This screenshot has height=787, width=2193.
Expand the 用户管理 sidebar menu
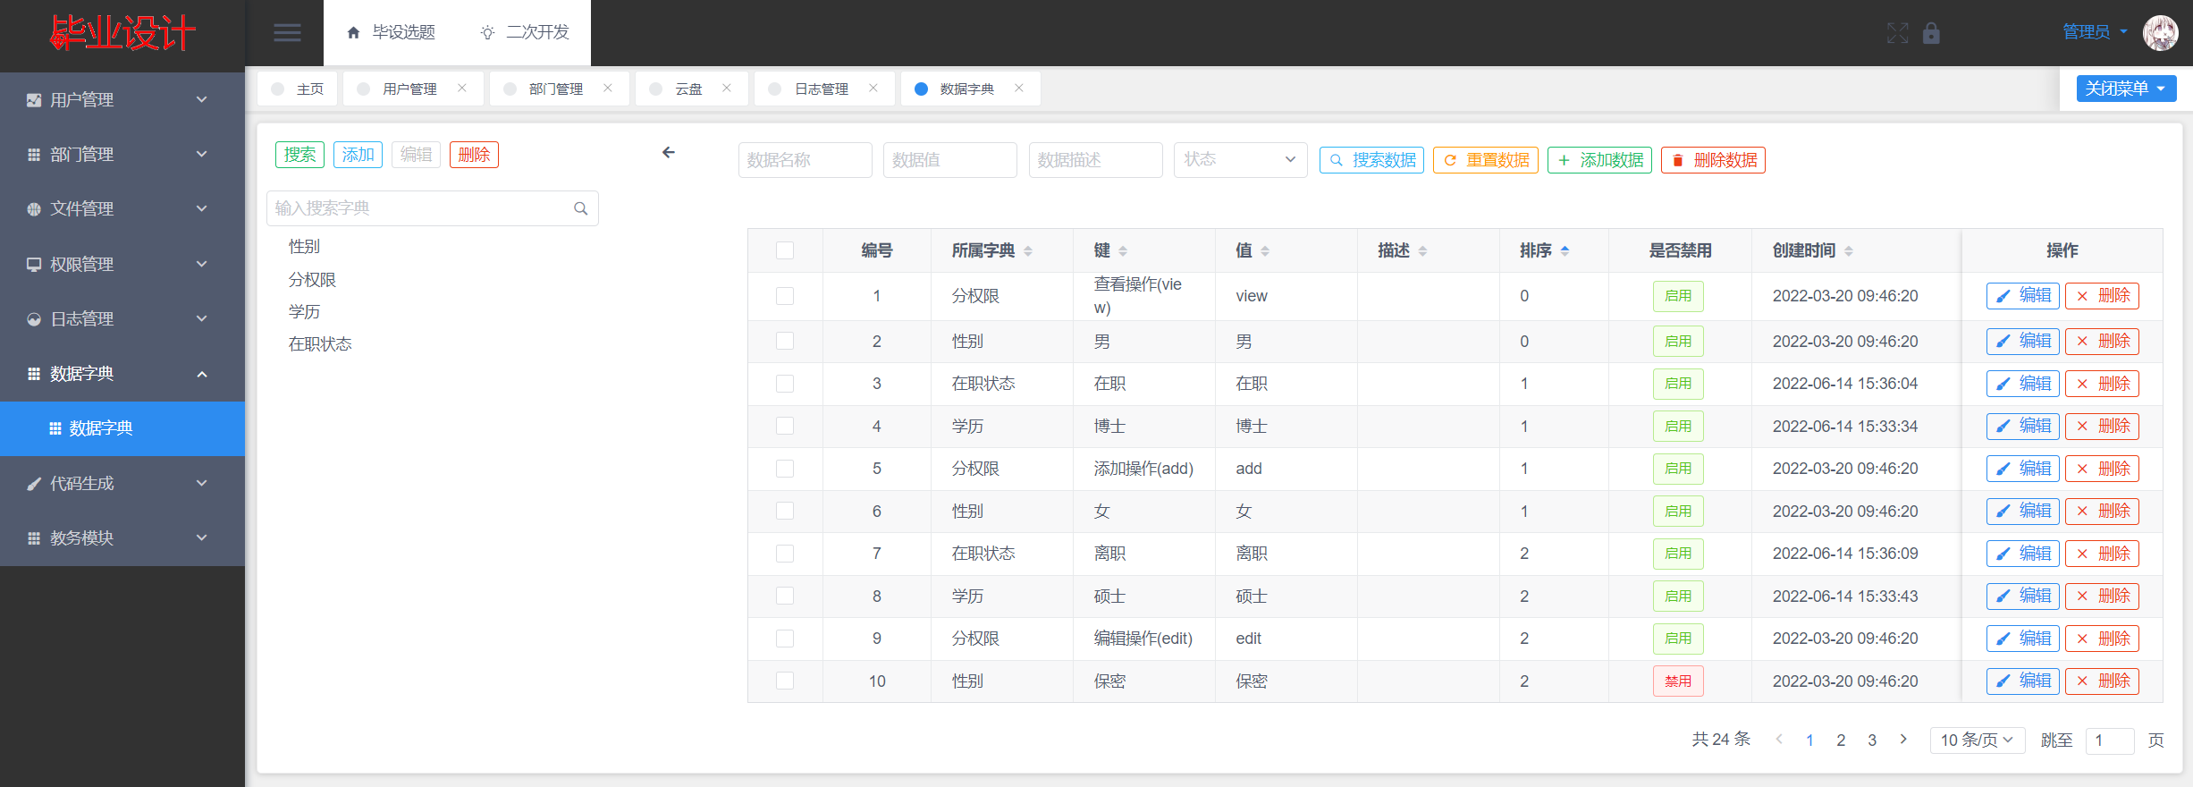(x=122, y=99)
